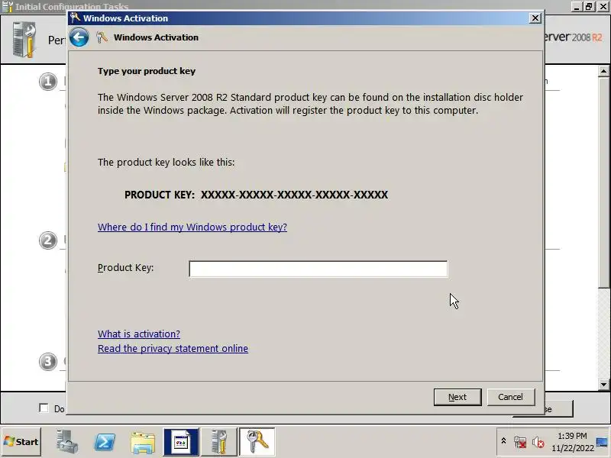The width and height of the screenshot is (611, 458).
Task: Click scroll-down arrow in Initial Configuration Tasks
Action: pyautogui.click(x=603, y=385)
